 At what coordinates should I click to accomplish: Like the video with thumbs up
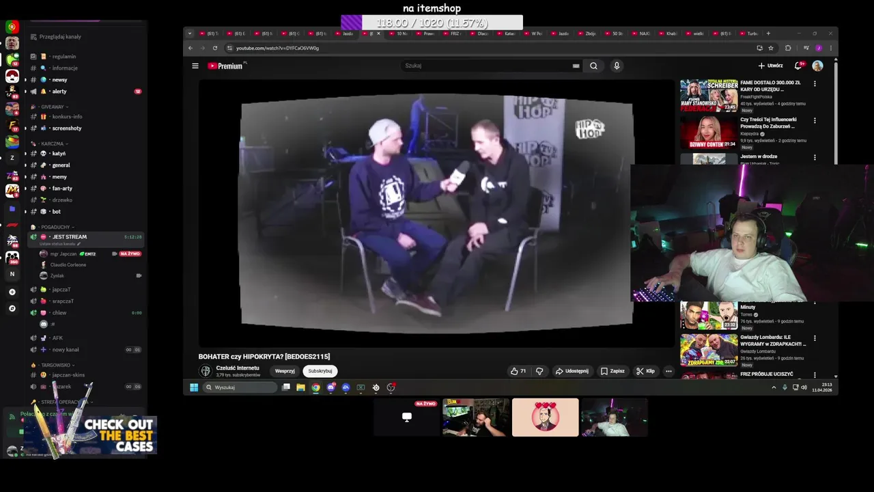pos(518,371)
